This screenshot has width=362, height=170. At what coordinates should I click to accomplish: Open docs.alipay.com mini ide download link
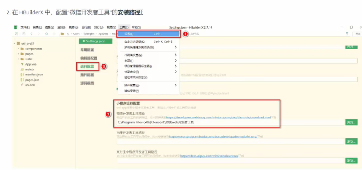209,156
